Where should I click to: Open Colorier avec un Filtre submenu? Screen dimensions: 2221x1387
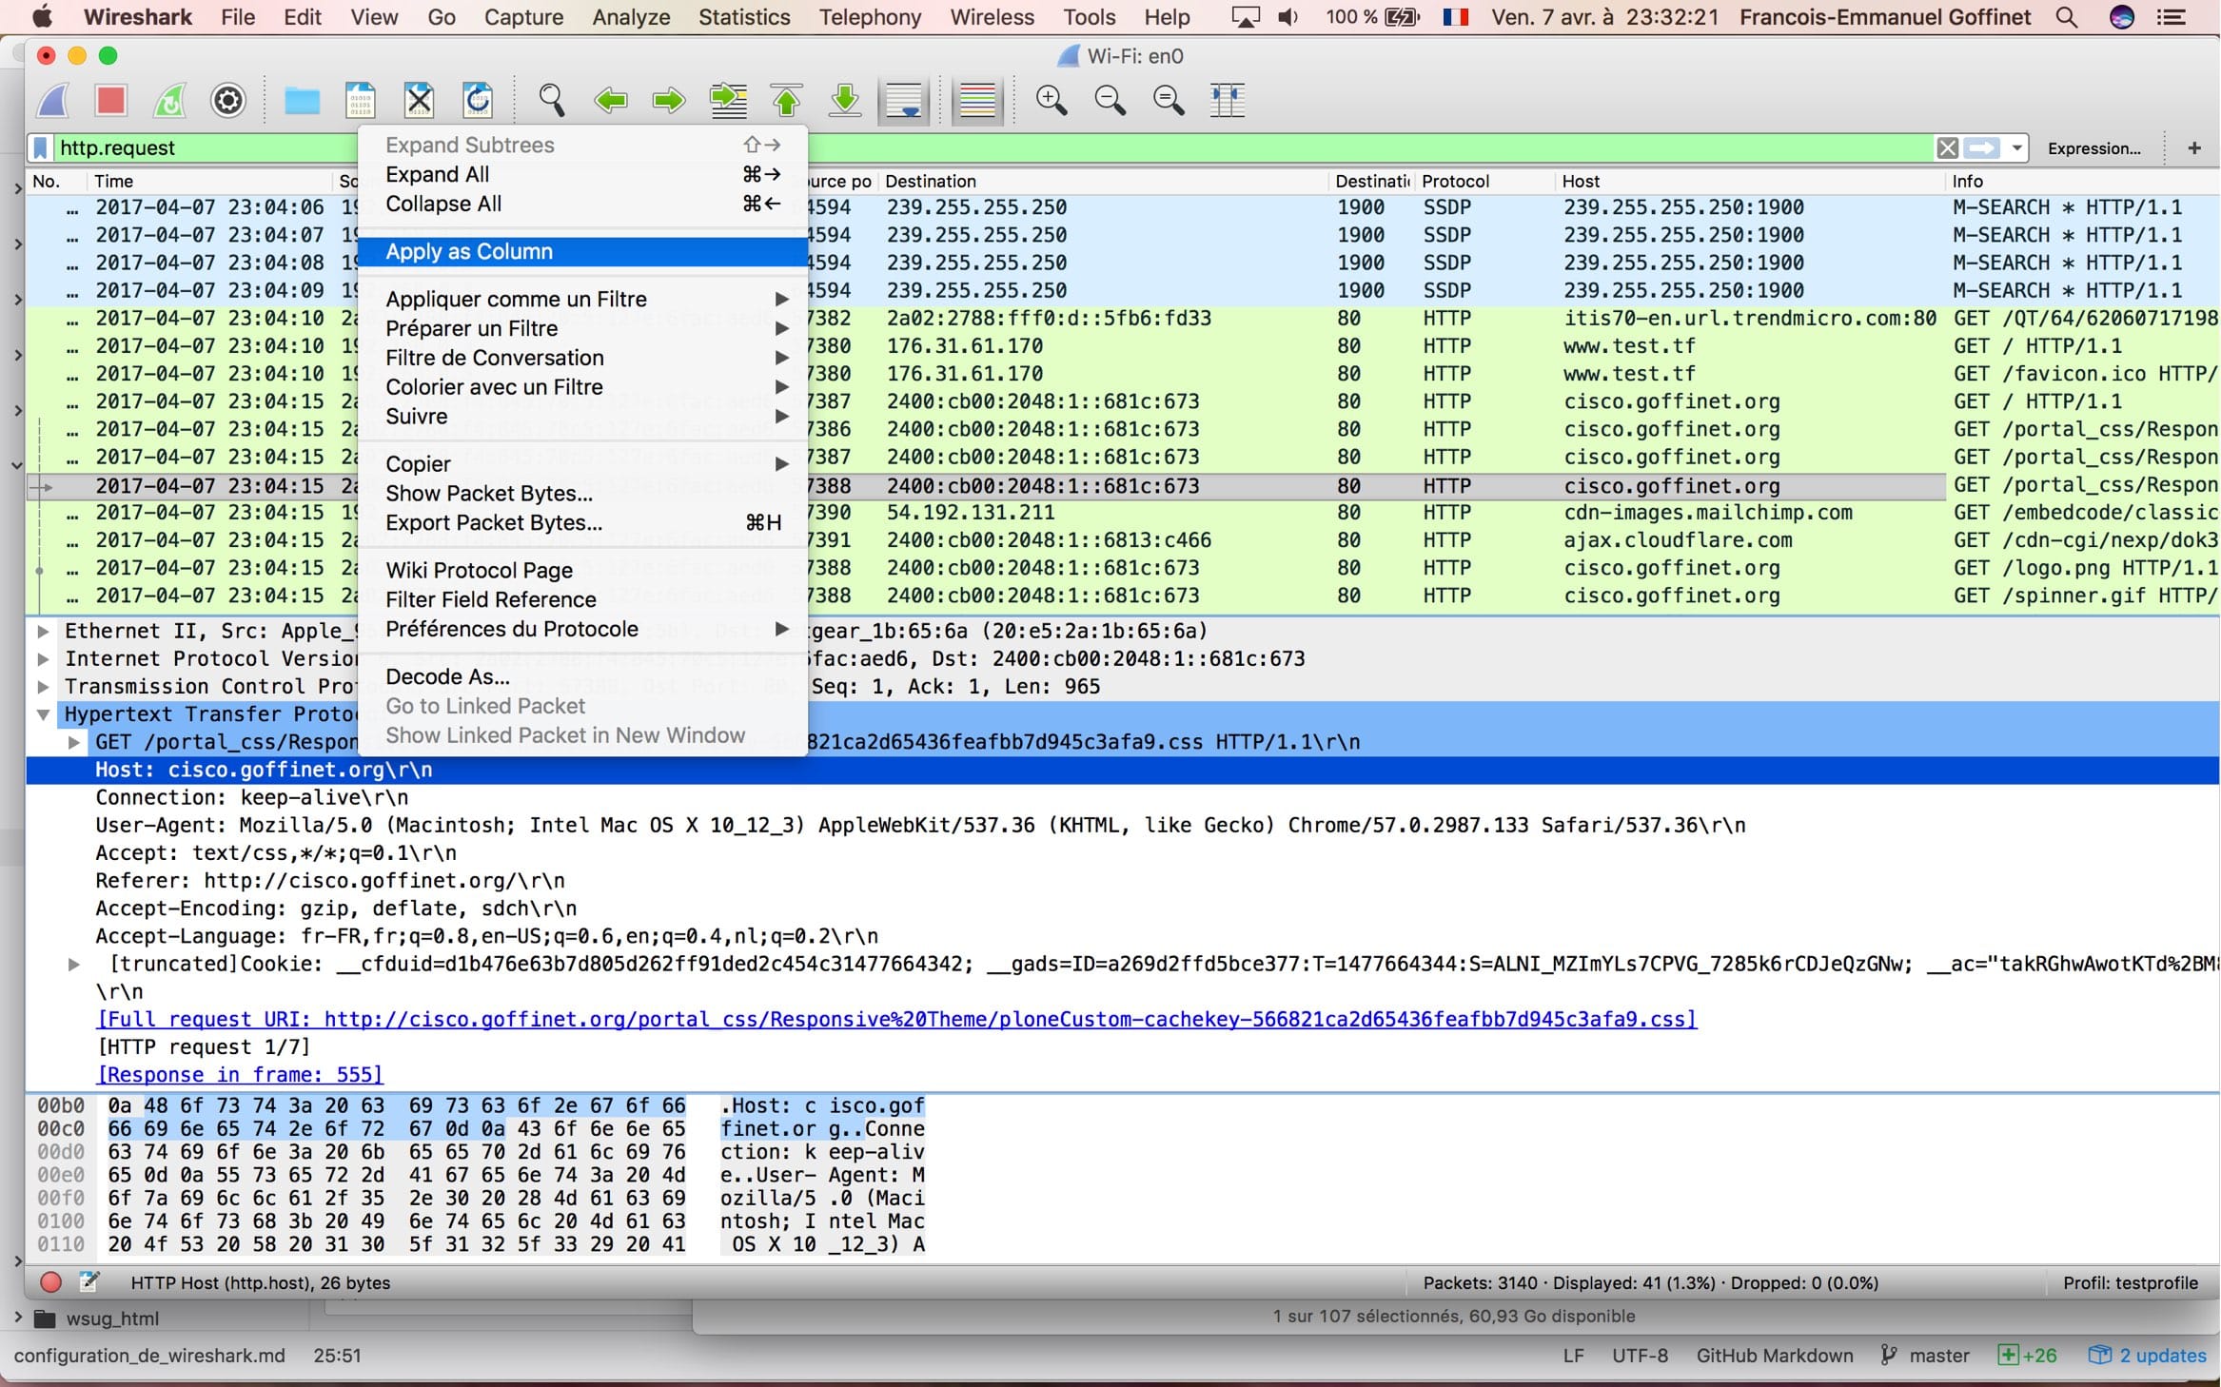point(582,387)
